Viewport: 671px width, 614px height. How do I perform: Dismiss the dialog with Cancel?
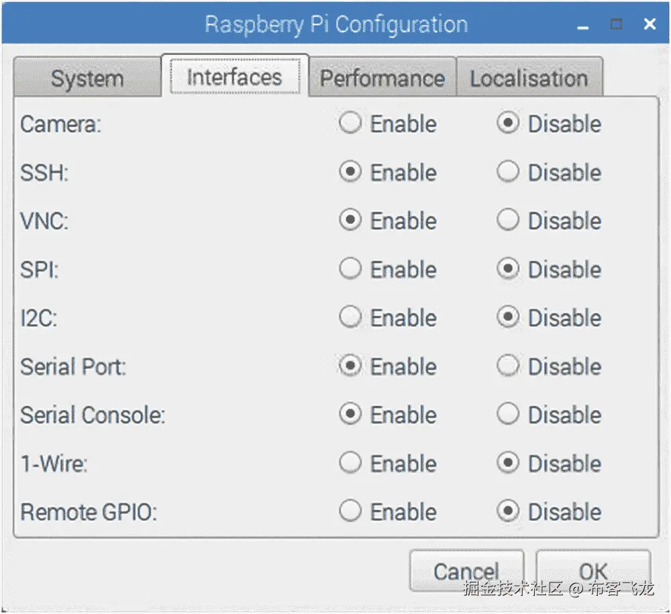[466, 571]
